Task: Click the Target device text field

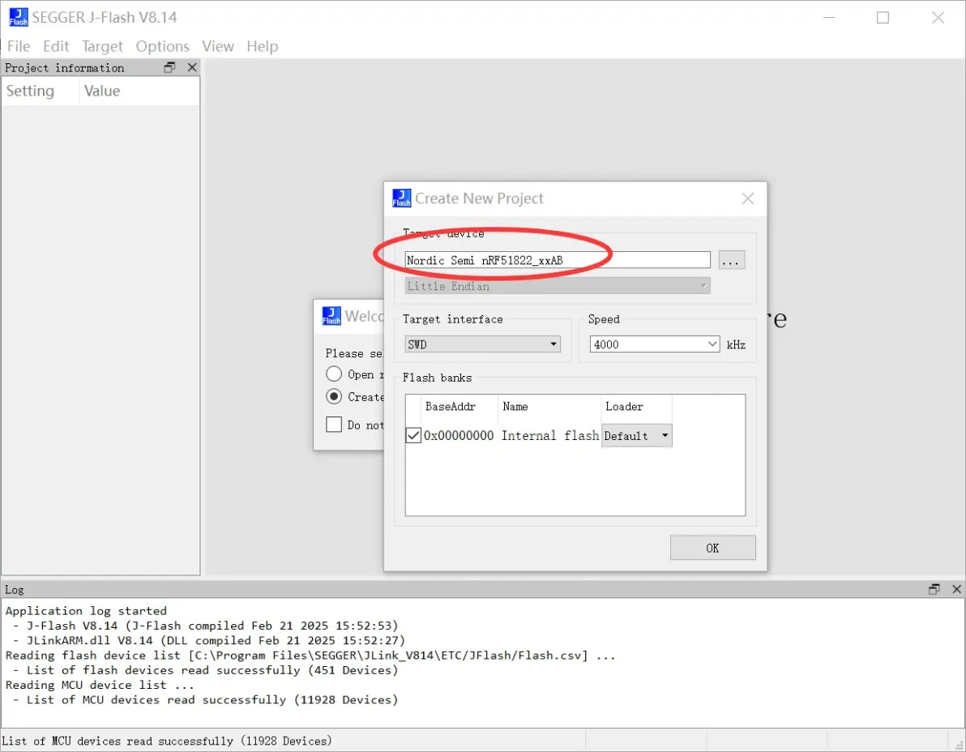Action: tap(558, 260)
